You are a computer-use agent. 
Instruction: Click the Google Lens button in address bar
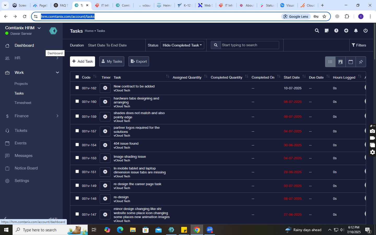coord(296,16)
